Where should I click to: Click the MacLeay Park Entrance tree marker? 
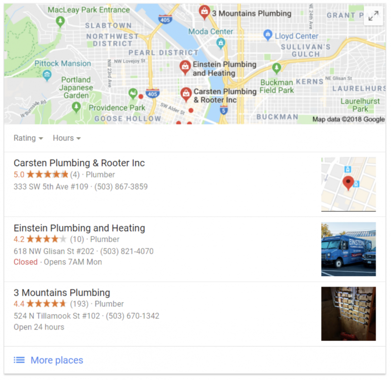tap(60, 22)
